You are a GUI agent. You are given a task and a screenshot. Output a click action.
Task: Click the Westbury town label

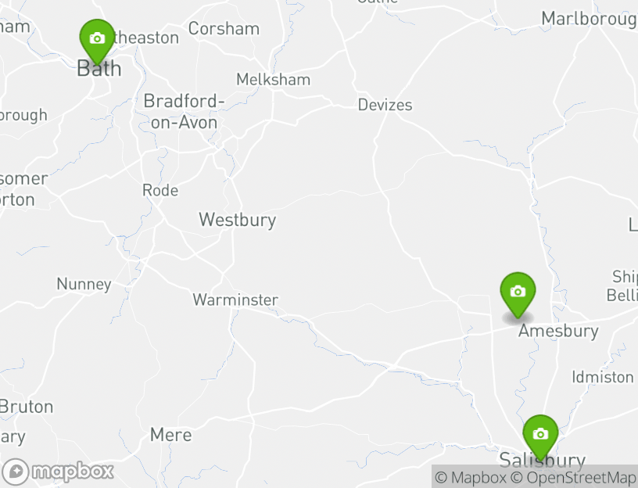point(237,220)
